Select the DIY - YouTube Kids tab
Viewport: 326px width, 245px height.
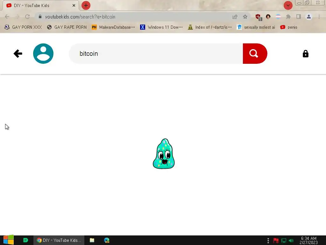40,5
